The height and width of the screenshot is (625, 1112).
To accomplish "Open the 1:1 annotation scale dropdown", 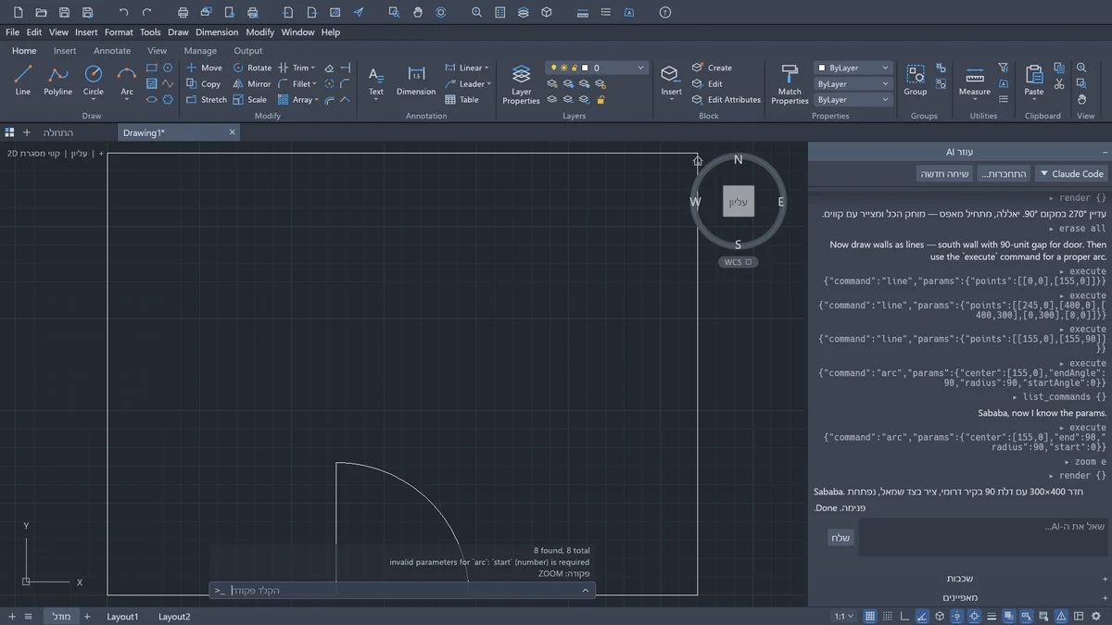I will coord(844,616).
